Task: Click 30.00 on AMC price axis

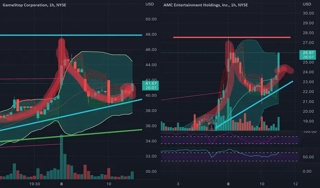Action: (308, 13)
